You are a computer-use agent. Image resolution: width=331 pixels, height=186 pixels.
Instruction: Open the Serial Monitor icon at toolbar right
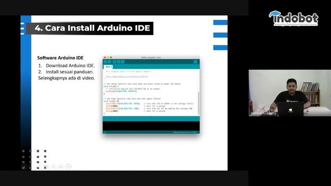pos(195,62)
